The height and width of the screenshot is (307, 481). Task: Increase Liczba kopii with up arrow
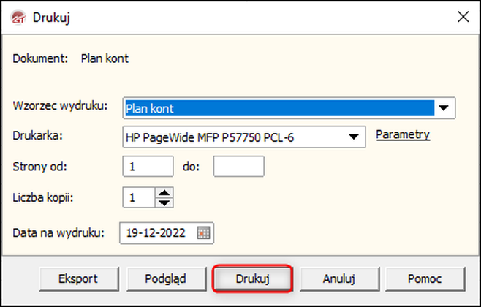tap(164, 192)
